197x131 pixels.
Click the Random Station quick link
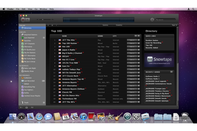152,40
